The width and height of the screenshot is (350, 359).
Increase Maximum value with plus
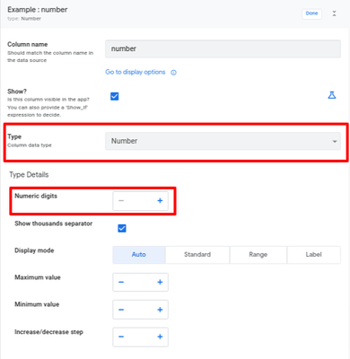click(160, 282)
